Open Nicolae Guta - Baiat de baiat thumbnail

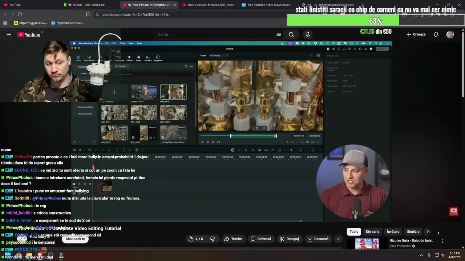click(x=367, y=244)
